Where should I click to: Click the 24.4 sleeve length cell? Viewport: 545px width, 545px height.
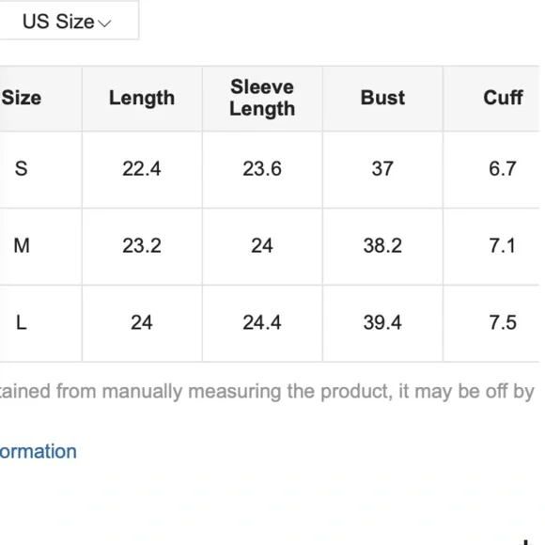[x=262, y=322]
